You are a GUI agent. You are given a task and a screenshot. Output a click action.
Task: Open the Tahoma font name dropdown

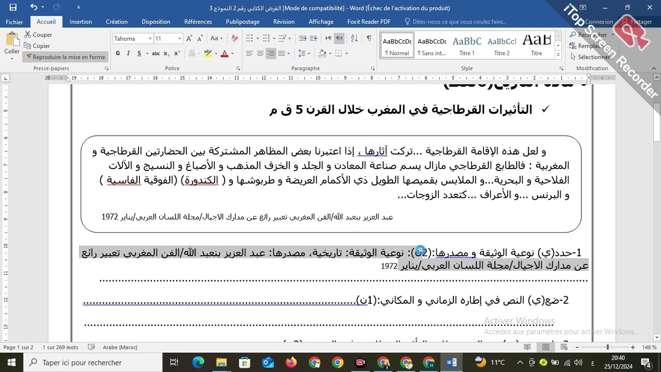click(150, 39)
